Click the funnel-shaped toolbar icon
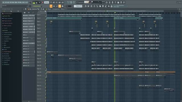 (103, 6)
